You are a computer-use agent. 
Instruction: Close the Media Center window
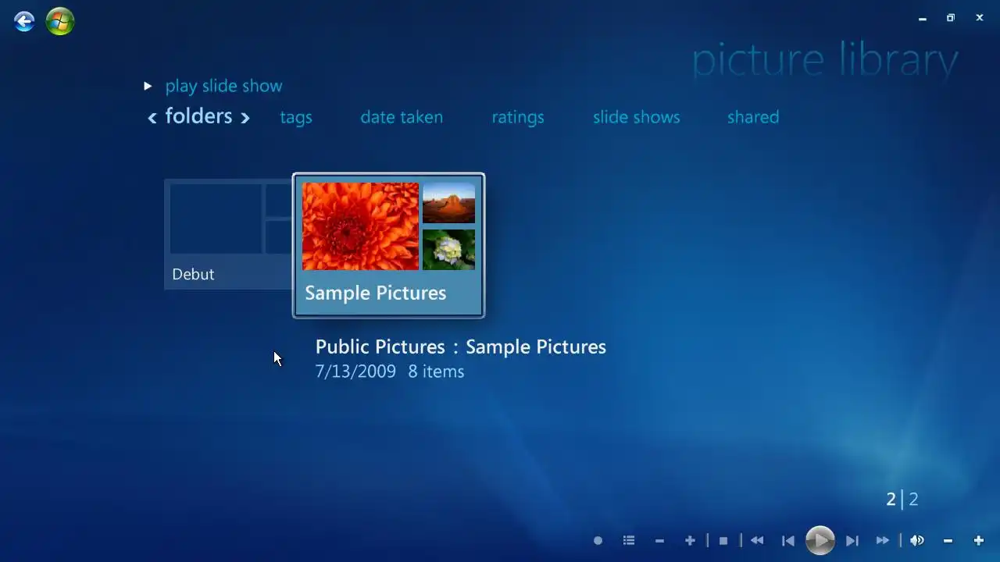(980, 18)
